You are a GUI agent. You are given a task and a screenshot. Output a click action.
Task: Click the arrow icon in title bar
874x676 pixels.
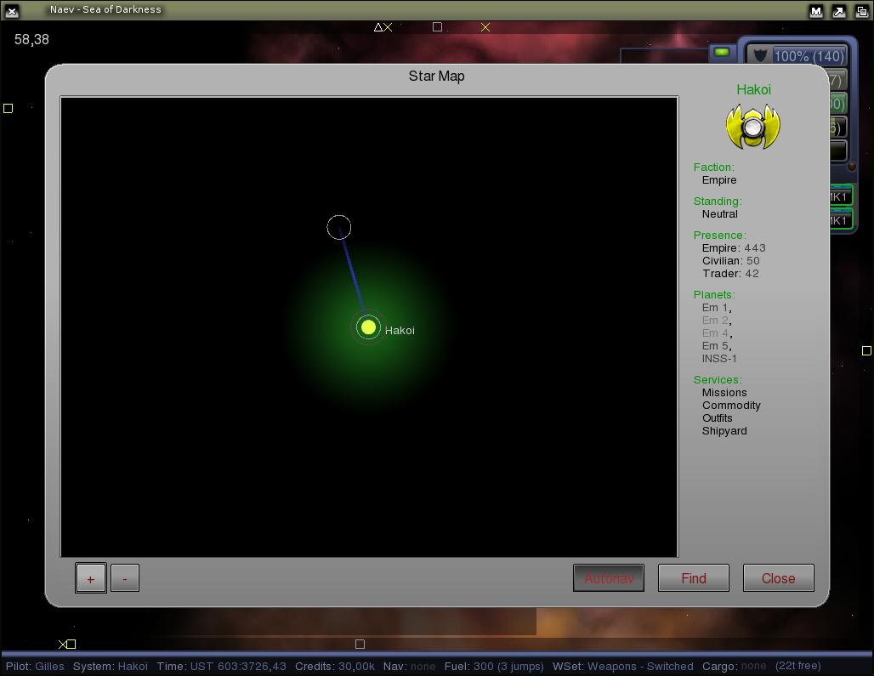coord(838,11)
